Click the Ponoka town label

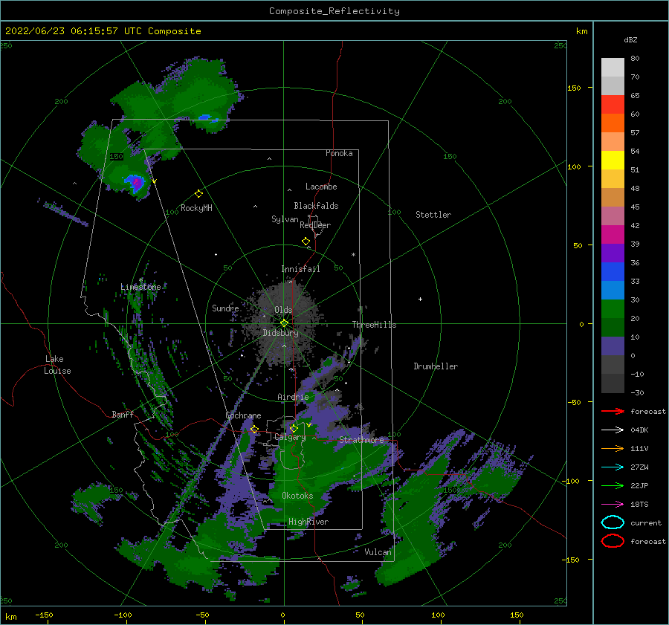(x=339, y=153)
